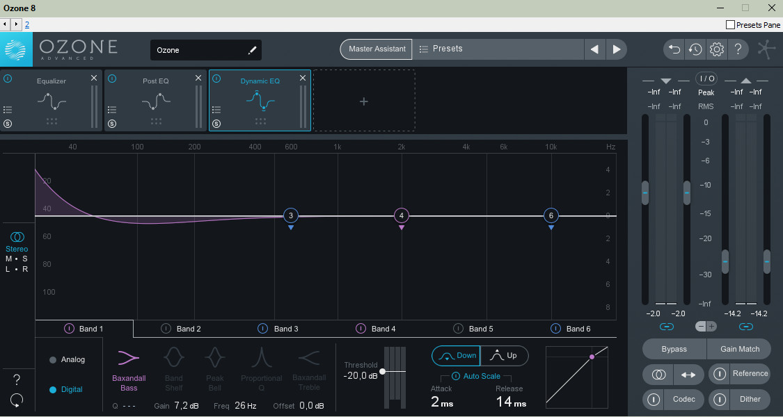Image resolution: width=783 pixels, height=417 pixels.
Task: Switch processing to Mid channel M
Action: [8, 259]
